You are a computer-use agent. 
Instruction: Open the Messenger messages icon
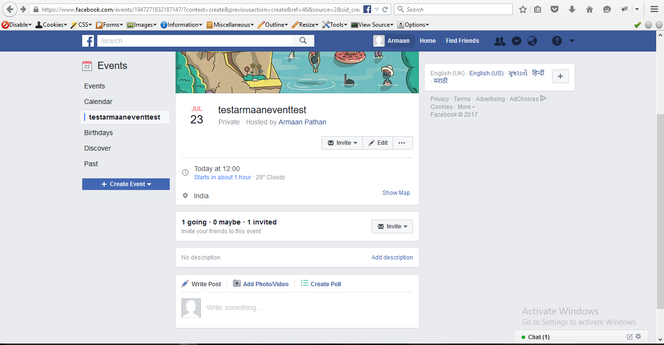click(517, 41)
